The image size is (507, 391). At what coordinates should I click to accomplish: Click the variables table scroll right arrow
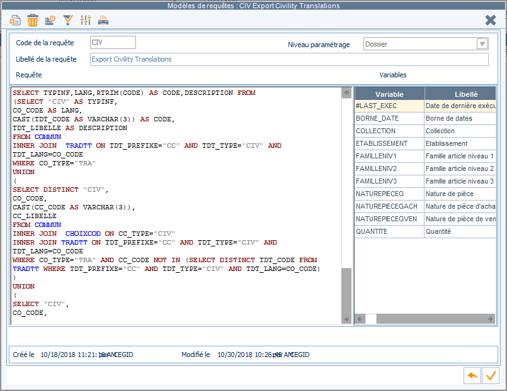click(490, 319)
